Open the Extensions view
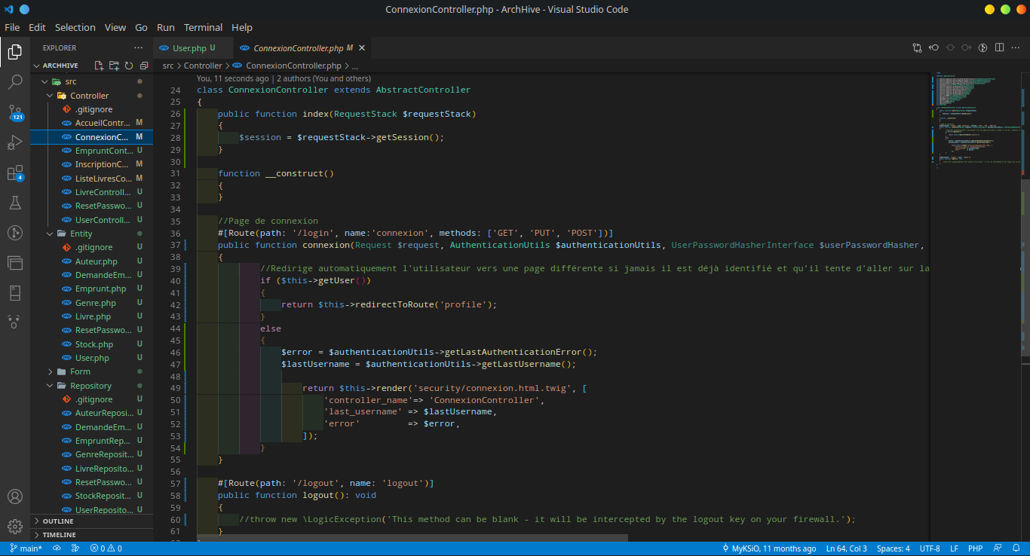The image size is (1030, 556). pos(15,173)
